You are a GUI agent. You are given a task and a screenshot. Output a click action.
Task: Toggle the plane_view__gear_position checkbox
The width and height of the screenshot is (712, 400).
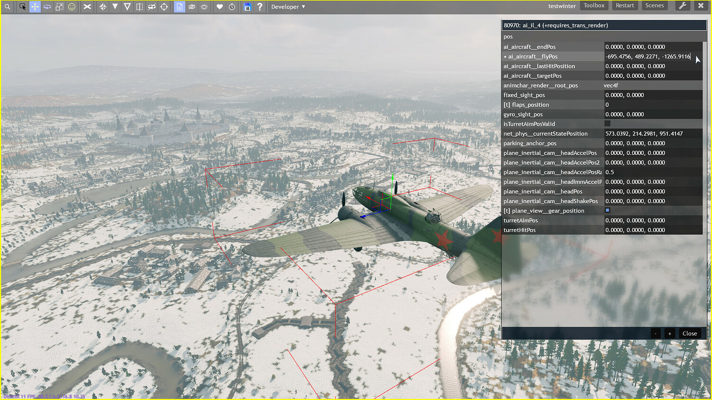pos(608,210)
